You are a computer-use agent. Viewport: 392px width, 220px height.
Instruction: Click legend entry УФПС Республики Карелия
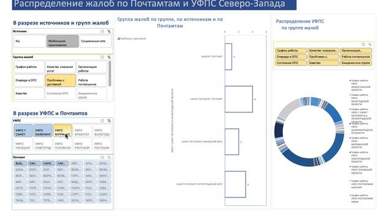pos(361,184)
